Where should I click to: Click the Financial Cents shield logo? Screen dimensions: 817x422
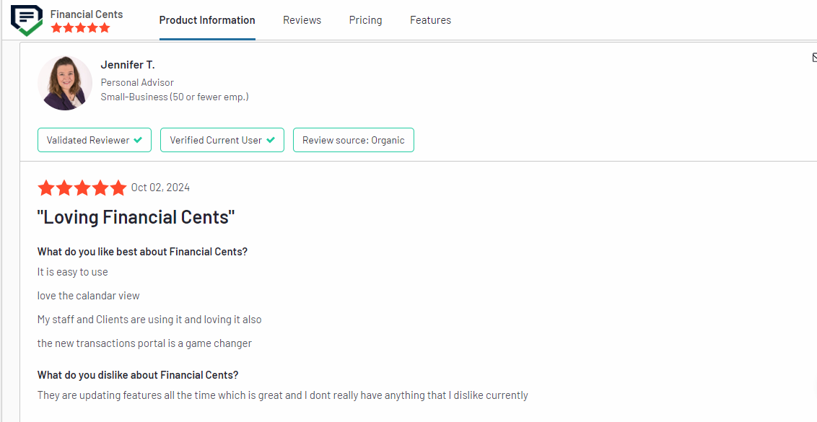pos(27,20)
